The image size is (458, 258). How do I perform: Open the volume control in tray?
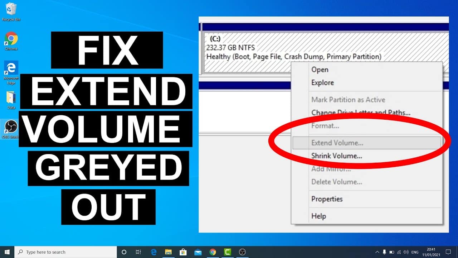[x=406, y=252]
